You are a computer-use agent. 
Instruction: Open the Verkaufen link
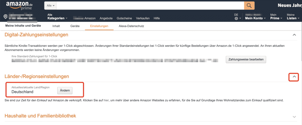click(x=143, y=18)
